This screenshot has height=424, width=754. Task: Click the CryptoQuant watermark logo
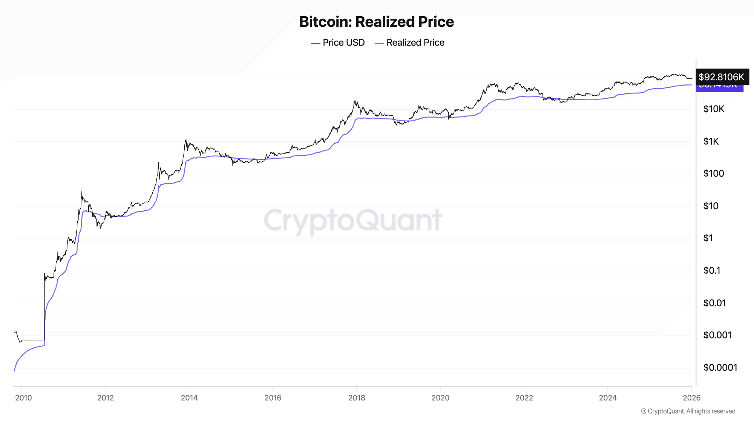pos(353,220)
